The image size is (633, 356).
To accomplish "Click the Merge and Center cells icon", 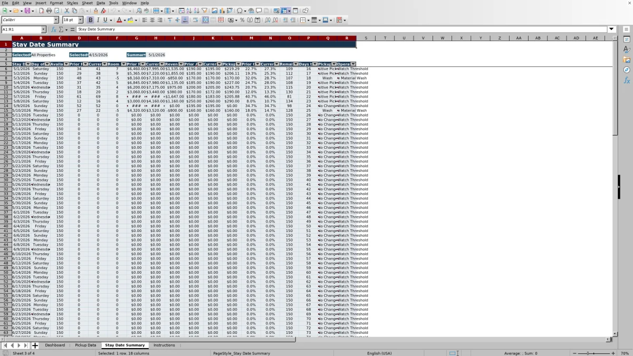I will [x=206, y=20].
